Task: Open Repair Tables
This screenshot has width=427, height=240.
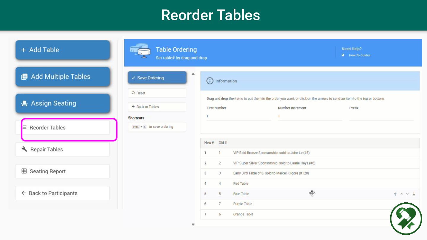Action: tap(63, 149)
